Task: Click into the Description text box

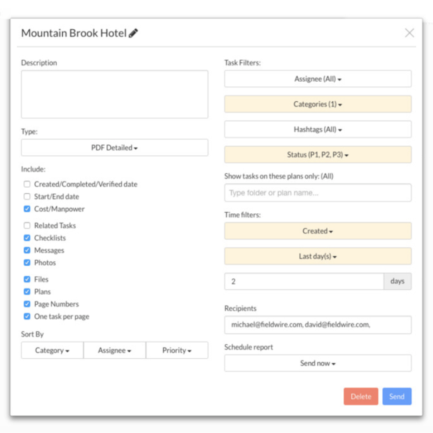Action: coord(114,94)
